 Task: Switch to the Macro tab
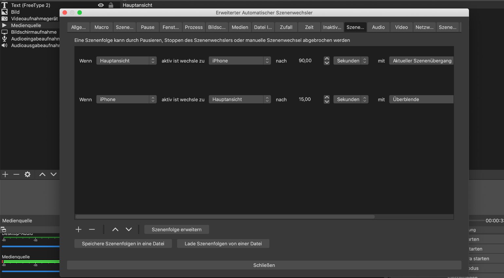point(101,27)
